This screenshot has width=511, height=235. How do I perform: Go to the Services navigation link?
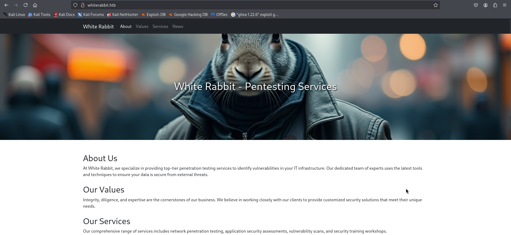[160, 27]
